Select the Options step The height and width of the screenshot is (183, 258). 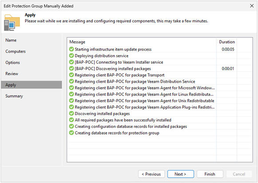click(x=12, y=63)
